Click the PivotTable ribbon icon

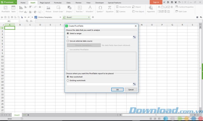(6, 9)
